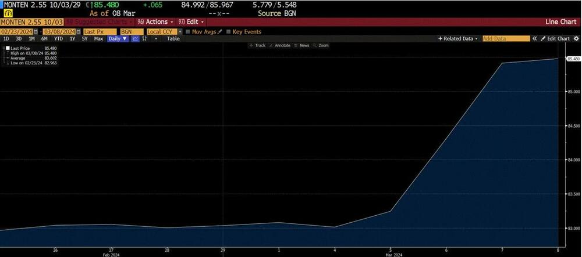Open end date calendar picker
The width and height of the screenshot is (582, 257).
pyautogui.click(x=77, y=31)
